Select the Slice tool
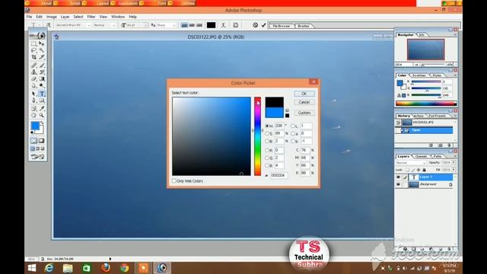Image resolution: width=487 pixels, height=274 pixels. click(x=42, y=57)
